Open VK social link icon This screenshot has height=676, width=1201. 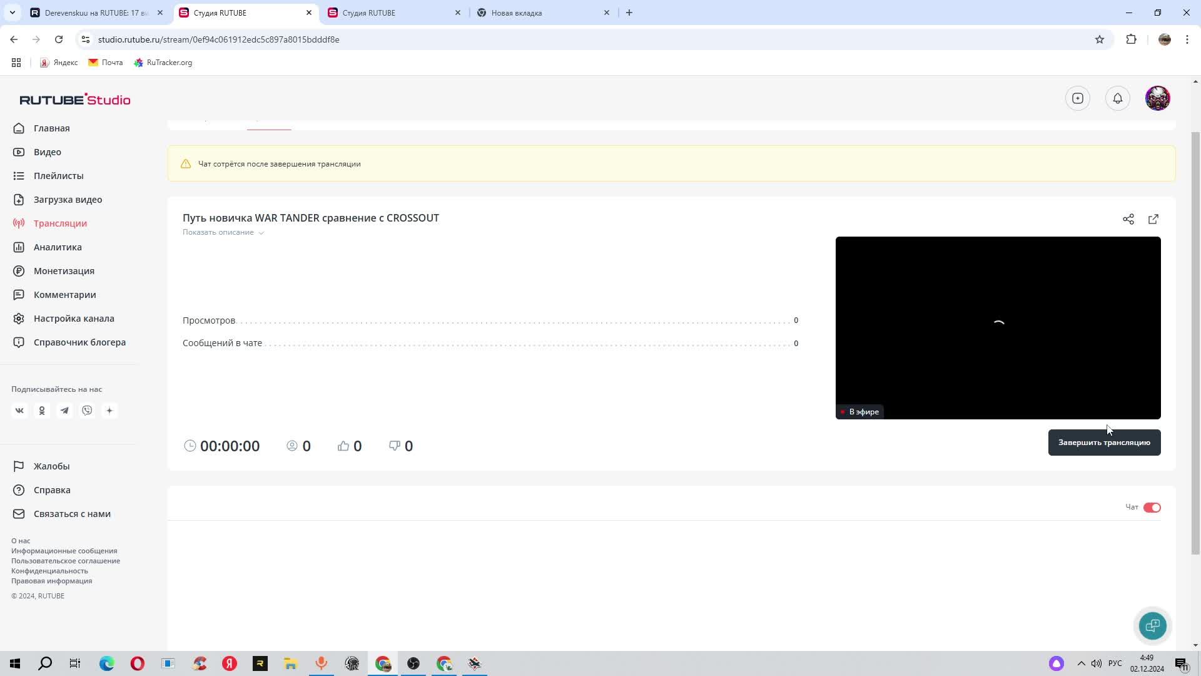point(19,411)
